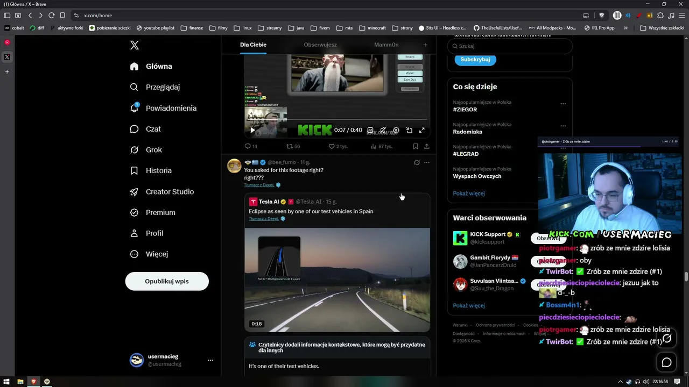Open the @bee_fumo profile avatar
This screenshot has height=387, width=689.
pyautogui.click(x=234, y=166)
